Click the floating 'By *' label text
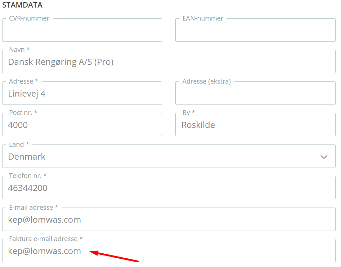 coord(189,113)
